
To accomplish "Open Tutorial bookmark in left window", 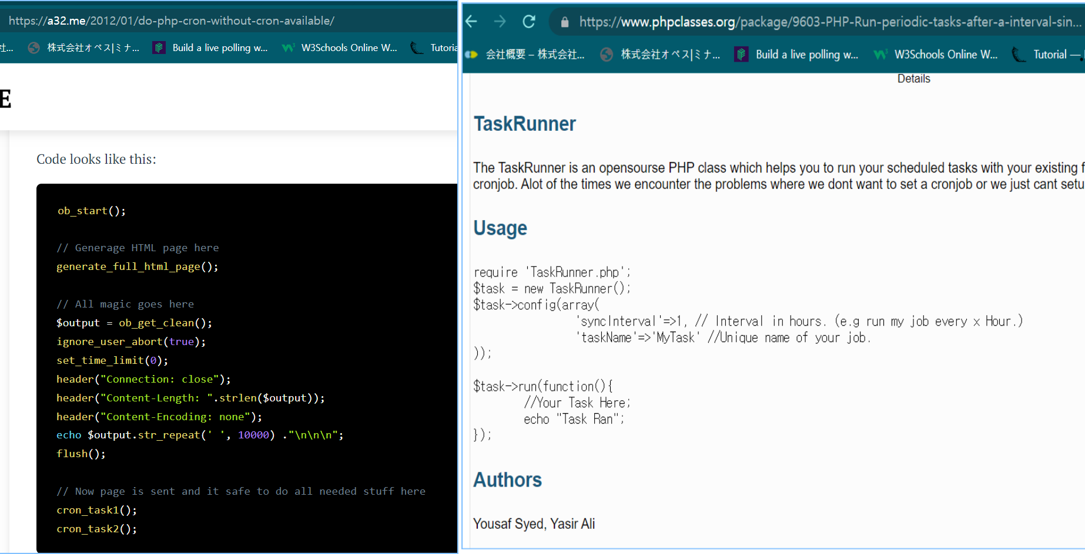I will (443, 48).
